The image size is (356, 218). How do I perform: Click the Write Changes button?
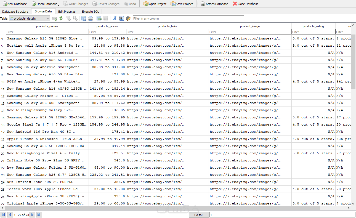76,4
